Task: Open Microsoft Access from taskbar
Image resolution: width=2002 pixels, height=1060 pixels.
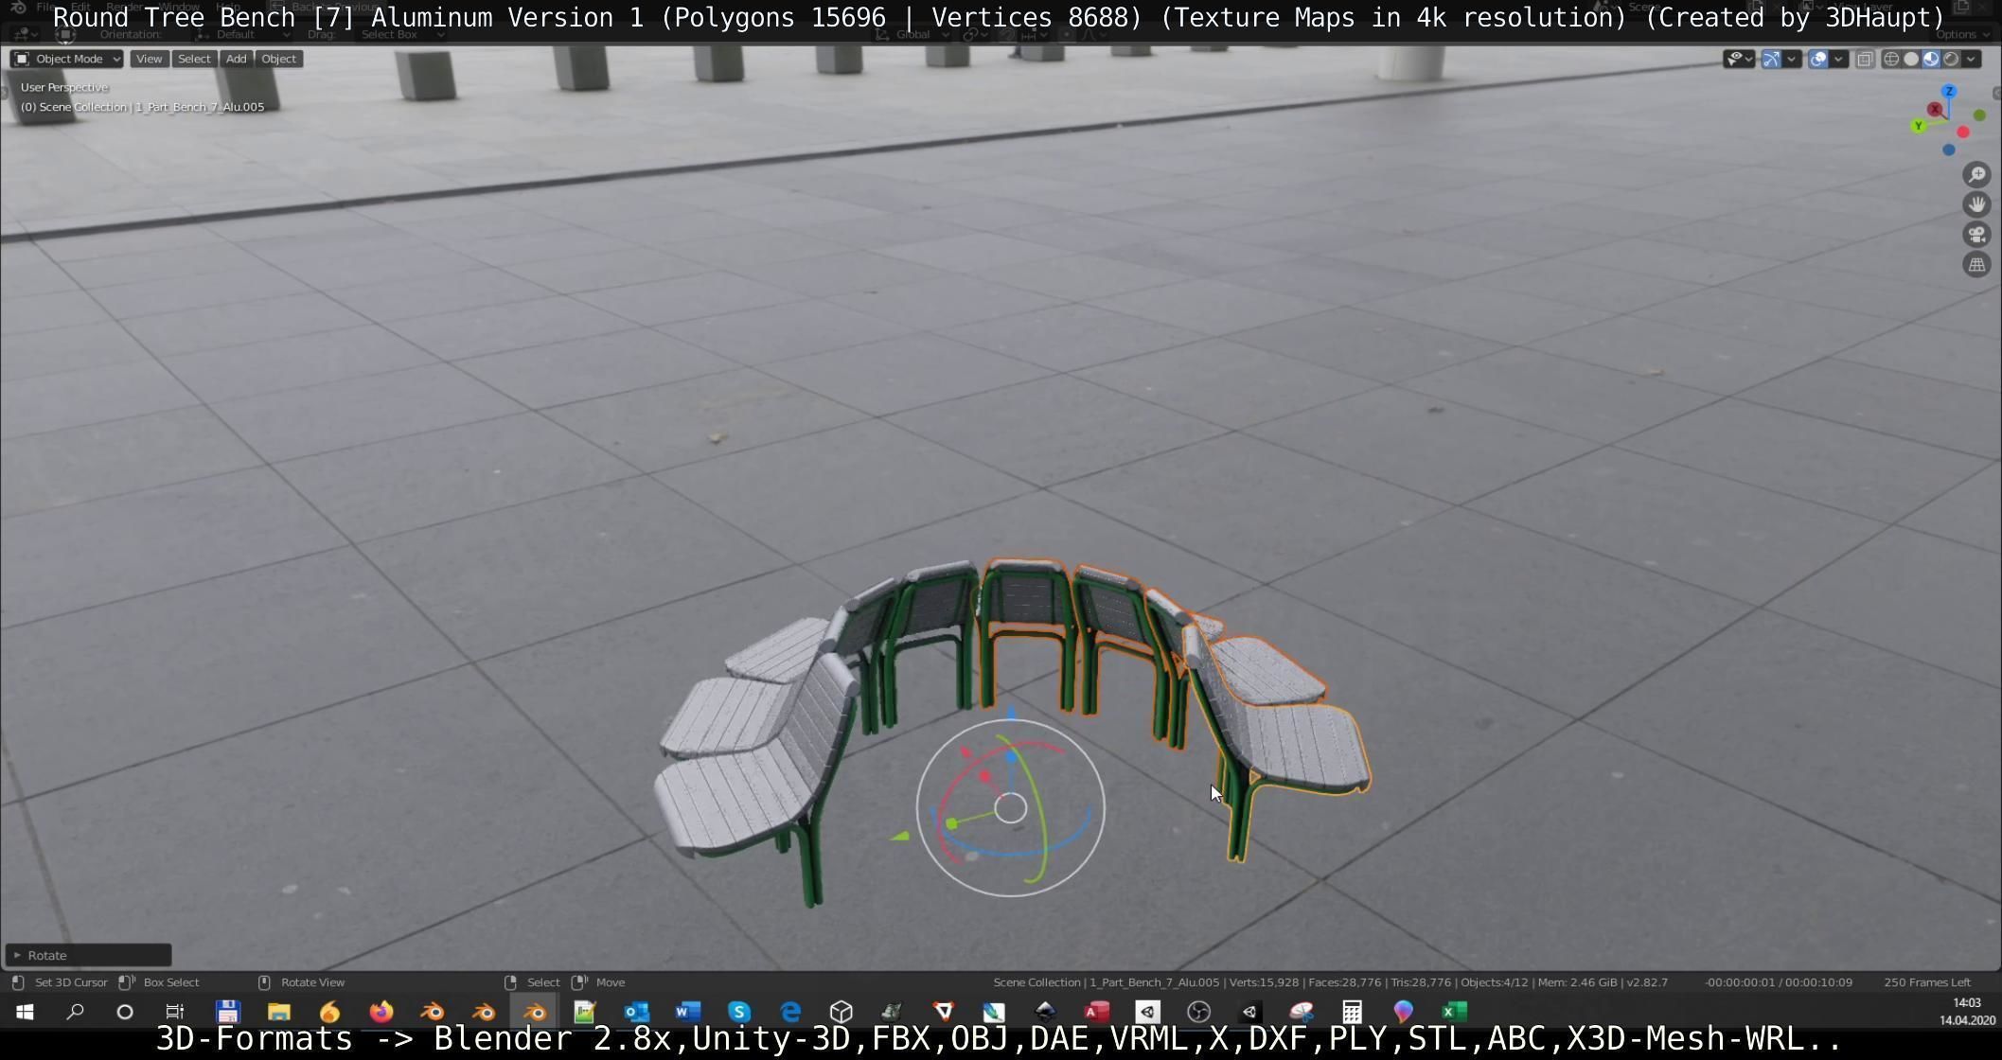Action: point(1096,1012)
